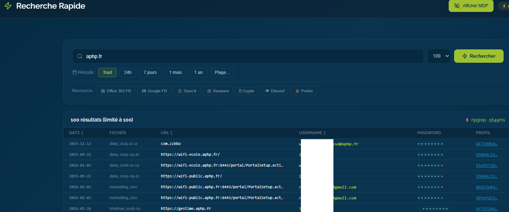The image size is (509, 212).
Task: Click the lightning logo beside Recherche Rapide
Action: 8,6
